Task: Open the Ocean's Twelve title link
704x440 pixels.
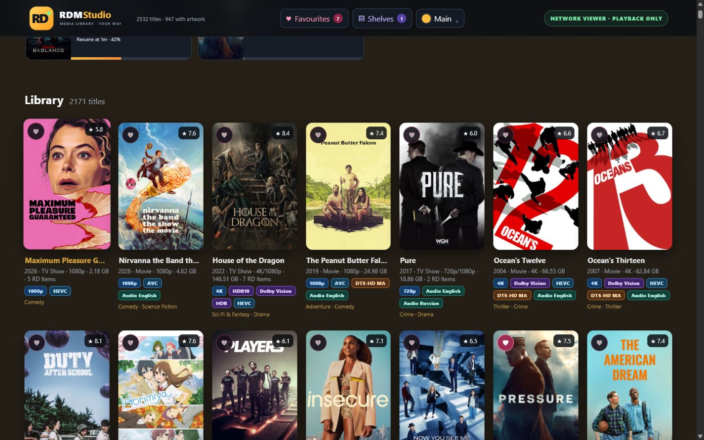Action: pyautogui.click(x=520, y=260)
